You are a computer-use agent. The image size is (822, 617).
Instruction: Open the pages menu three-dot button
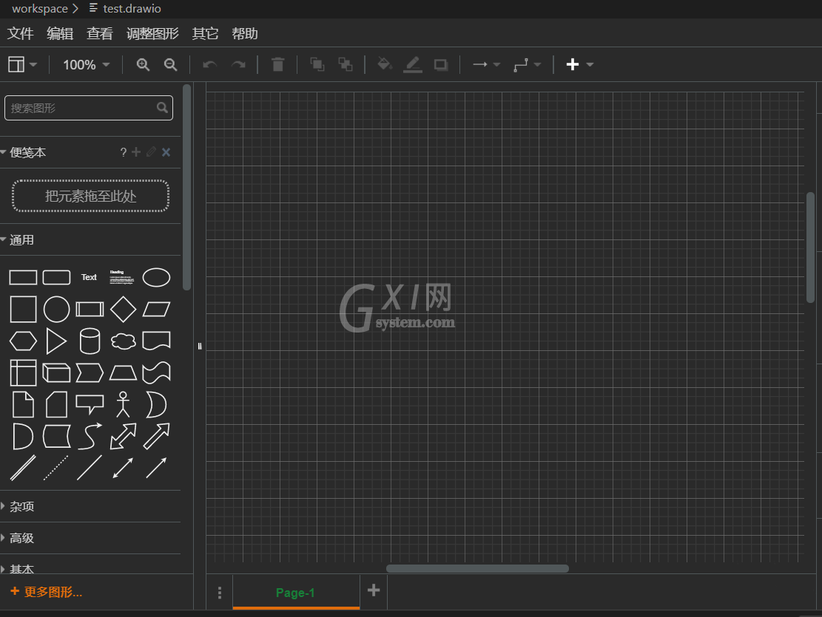[x=220, y=593]
